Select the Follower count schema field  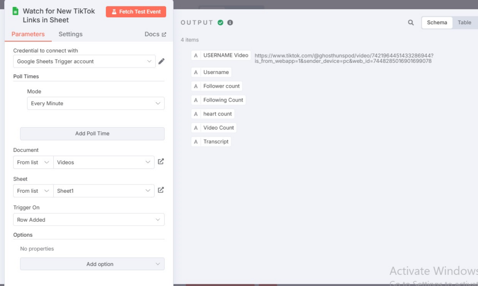[x=217, y=86]
